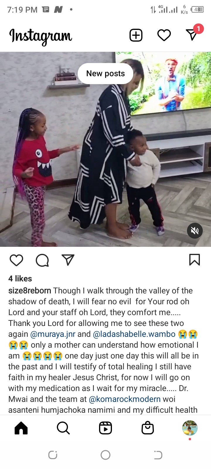The width and height of the screenshot is (211, 469).
Task: Open the @muraya.jnr mention
Action: (x=53, y=334)
